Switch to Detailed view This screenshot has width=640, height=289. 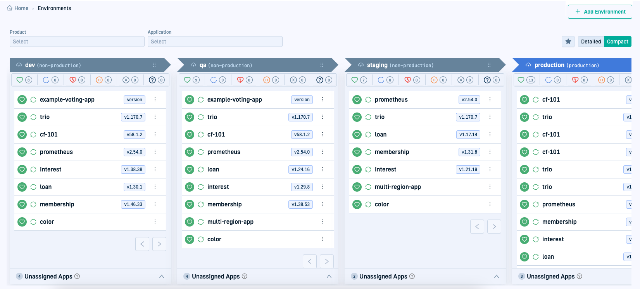tap(591, 42)
